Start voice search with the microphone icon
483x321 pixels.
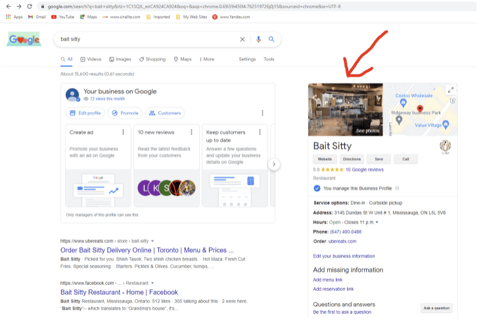[258, 39]
